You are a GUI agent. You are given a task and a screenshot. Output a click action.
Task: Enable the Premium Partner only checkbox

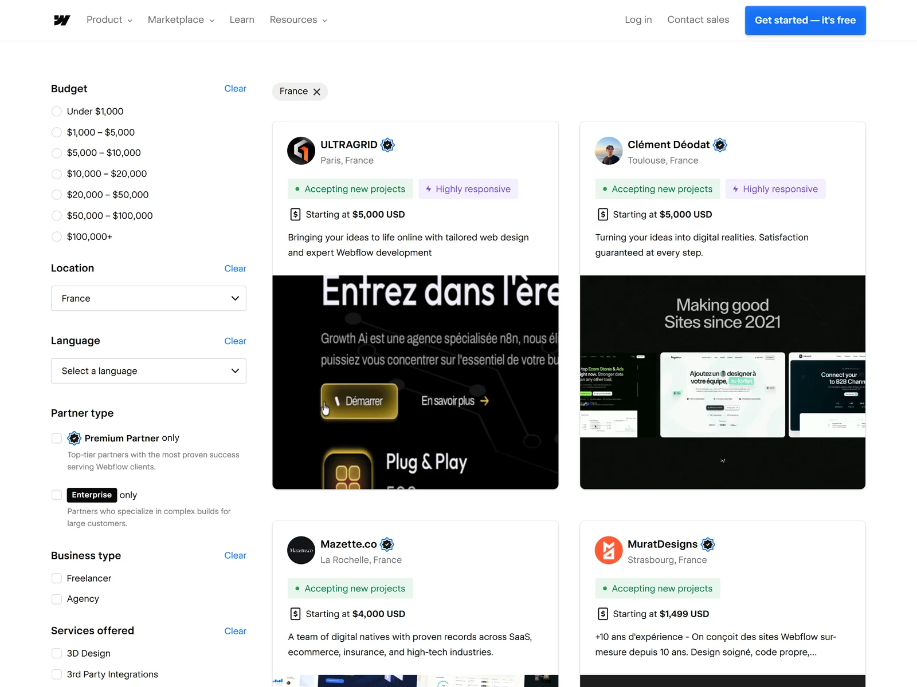[57, 439]
